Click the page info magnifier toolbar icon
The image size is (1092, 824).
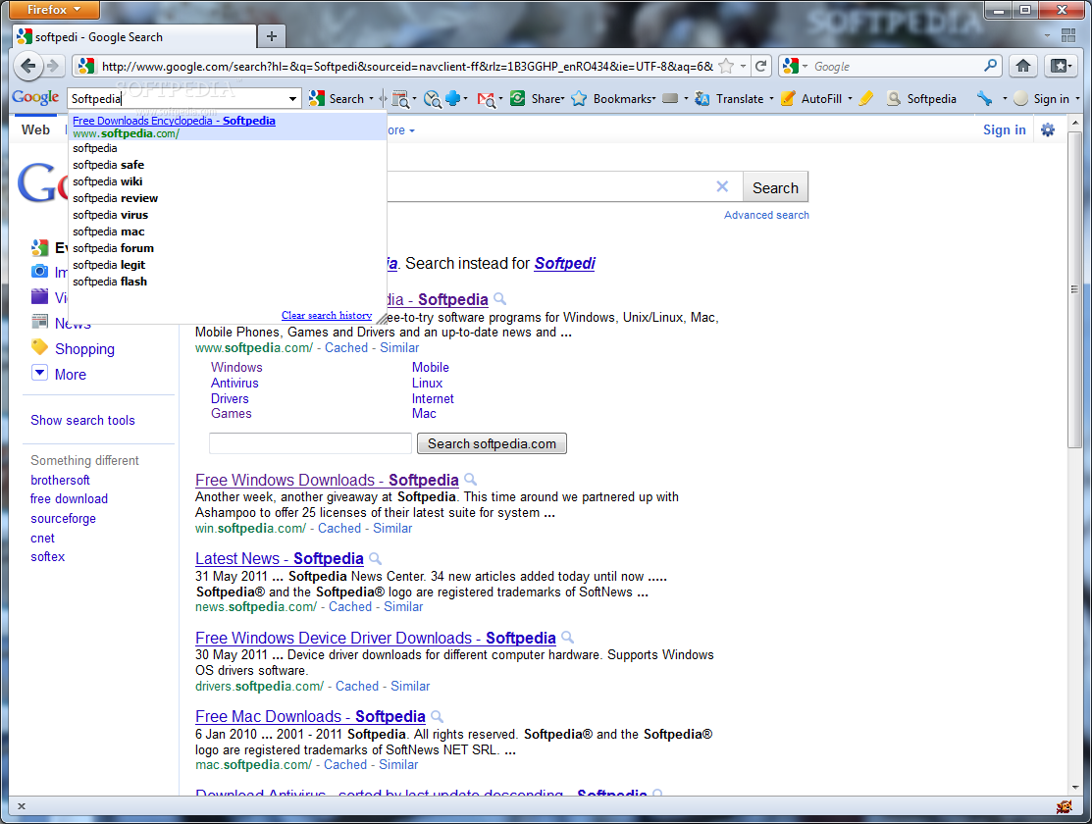[x=433, y=99]
